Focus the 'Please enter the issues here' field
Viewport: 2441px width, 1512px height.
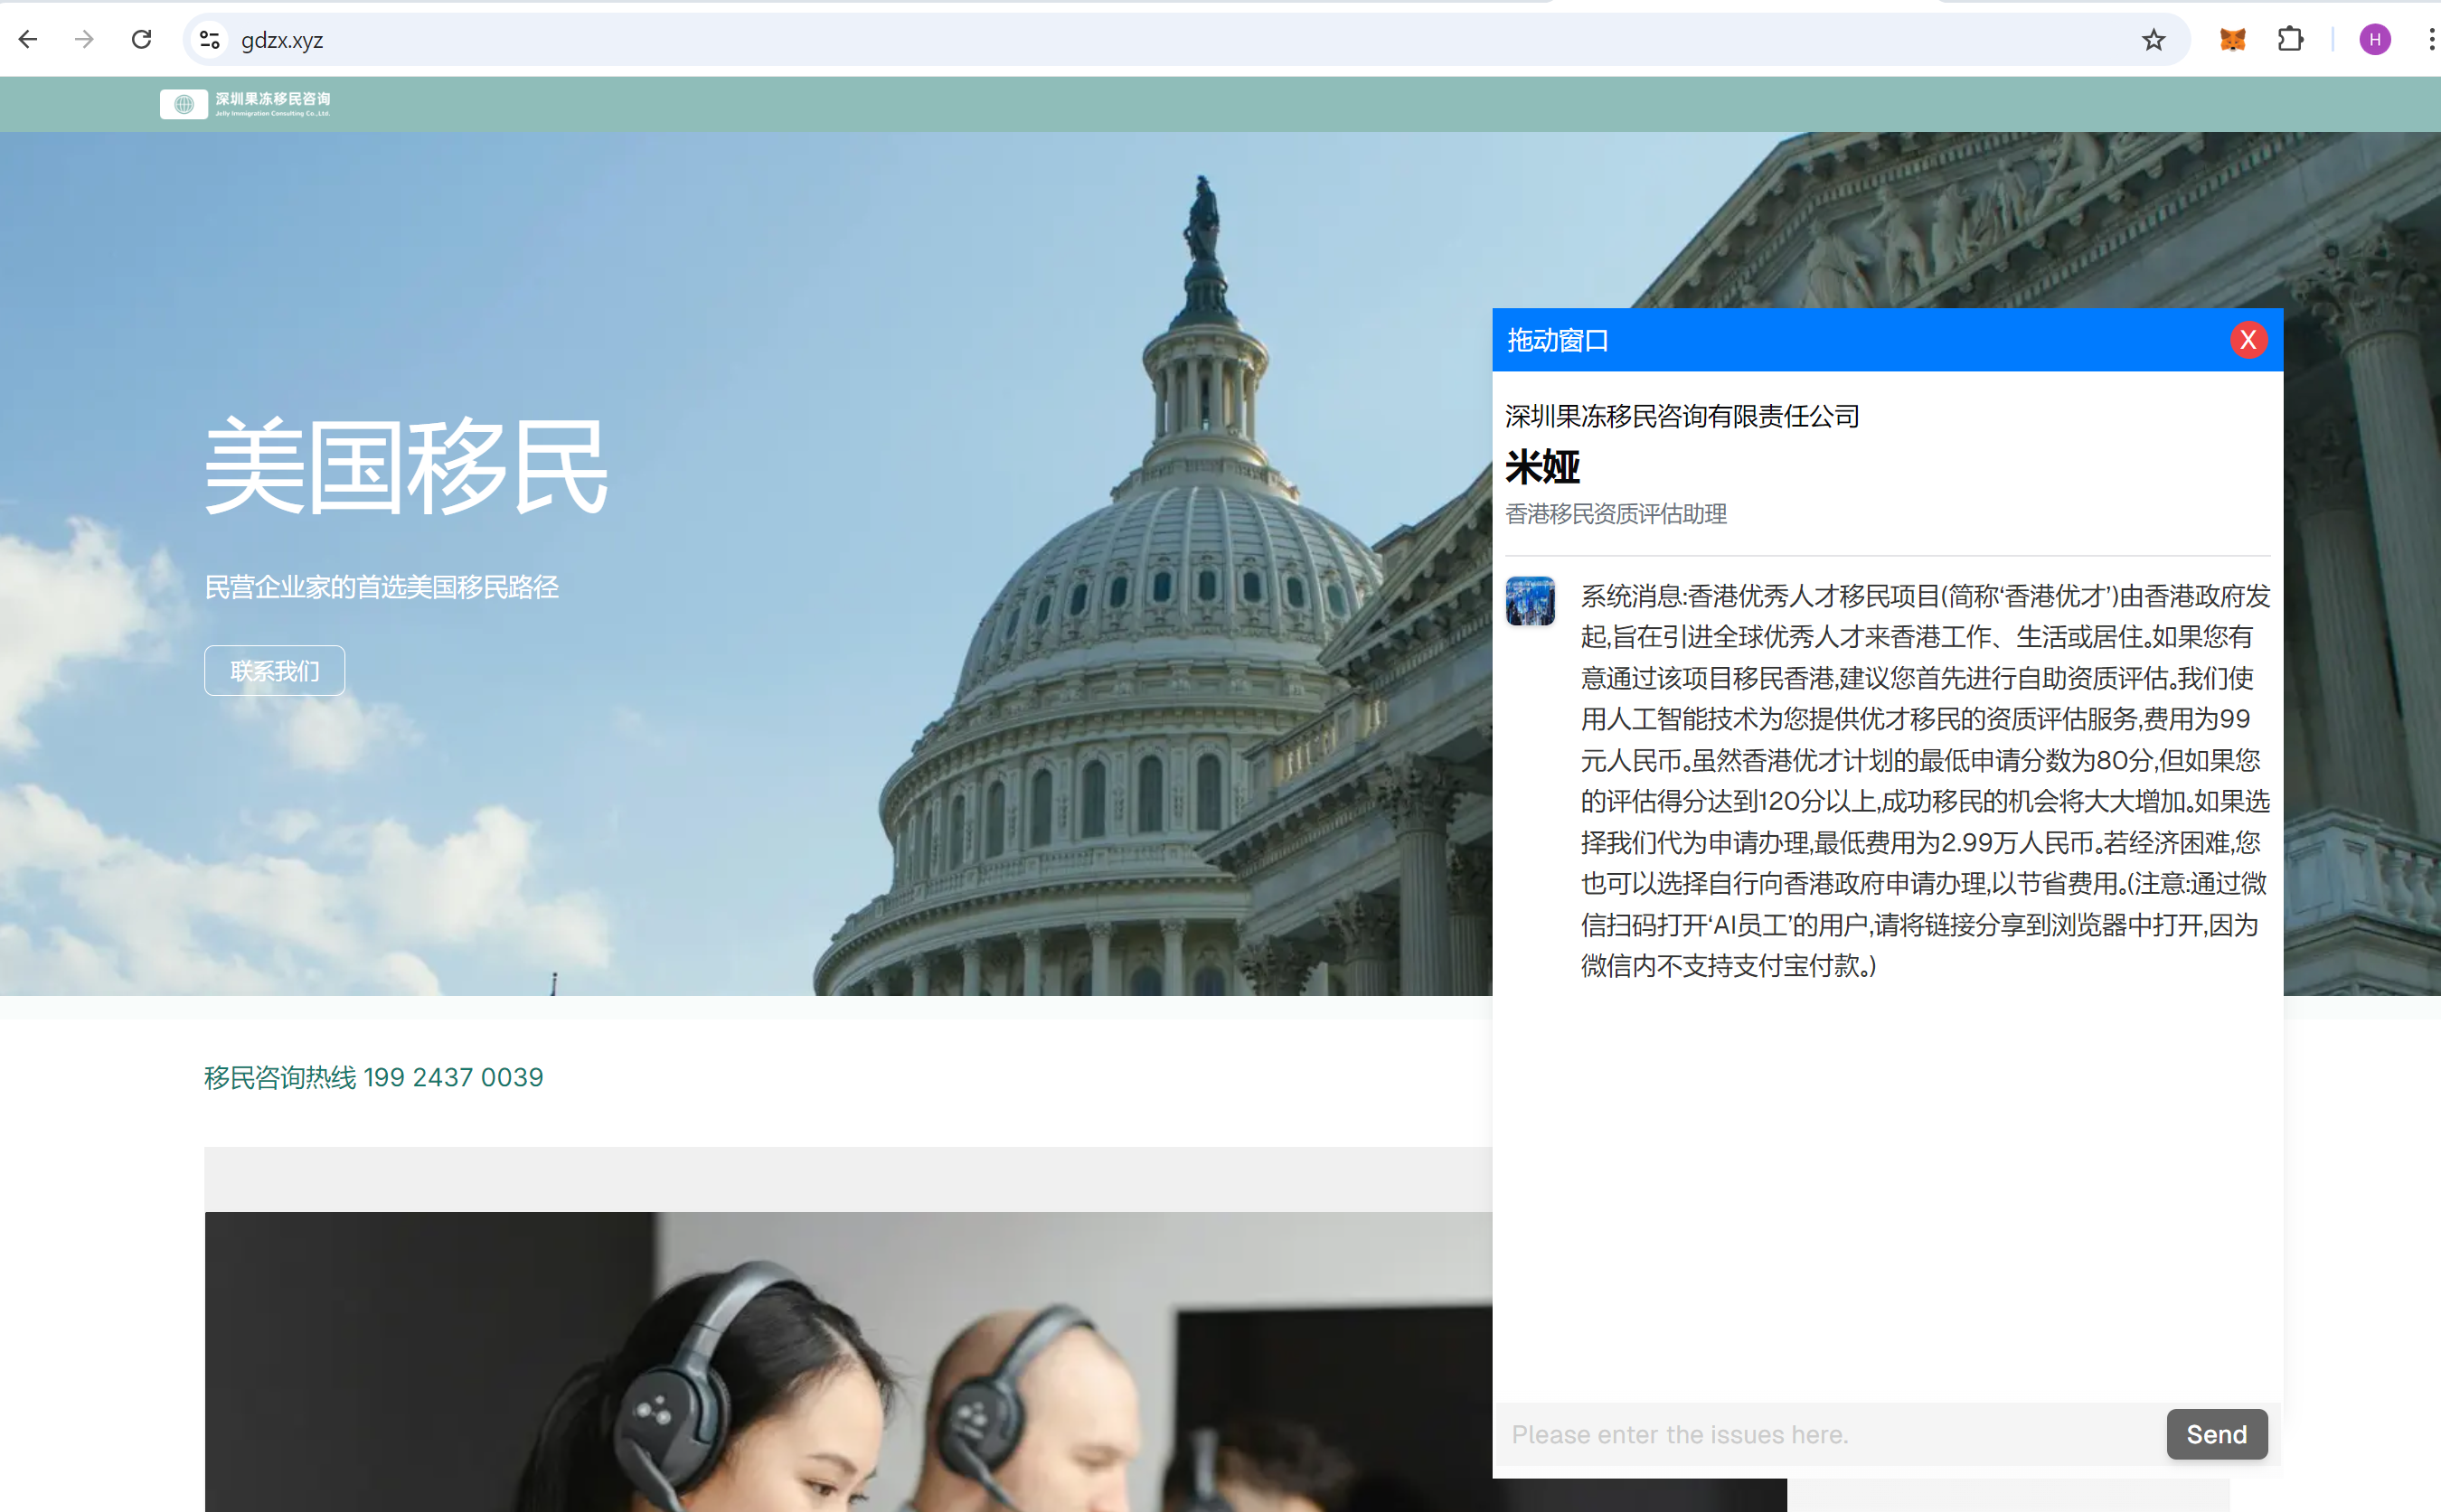tap(1831, 1434)
